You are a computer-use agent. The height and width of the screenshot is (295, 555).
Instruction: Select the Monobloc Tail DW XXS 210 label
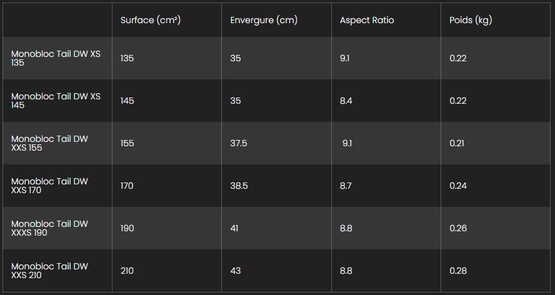click(x=49, y=271)
